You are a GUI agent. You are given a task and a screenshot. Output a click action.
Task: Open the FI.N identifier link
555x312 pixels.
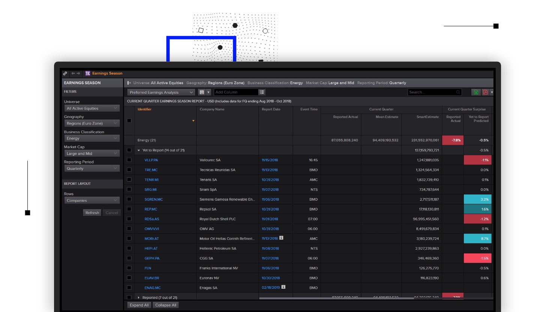(148, 268)
